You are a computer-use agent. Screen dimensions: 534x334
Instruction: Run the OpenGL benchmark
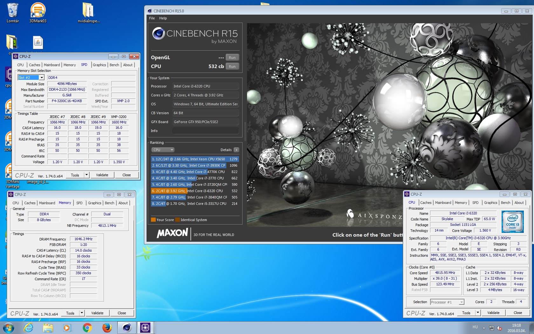[232, 58]
